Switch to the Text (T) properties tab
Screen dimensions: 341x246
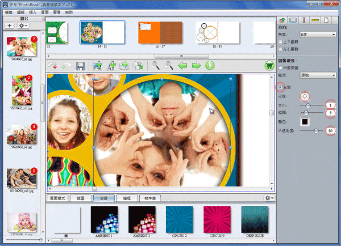pyautogui.click(x=305, y=20)
